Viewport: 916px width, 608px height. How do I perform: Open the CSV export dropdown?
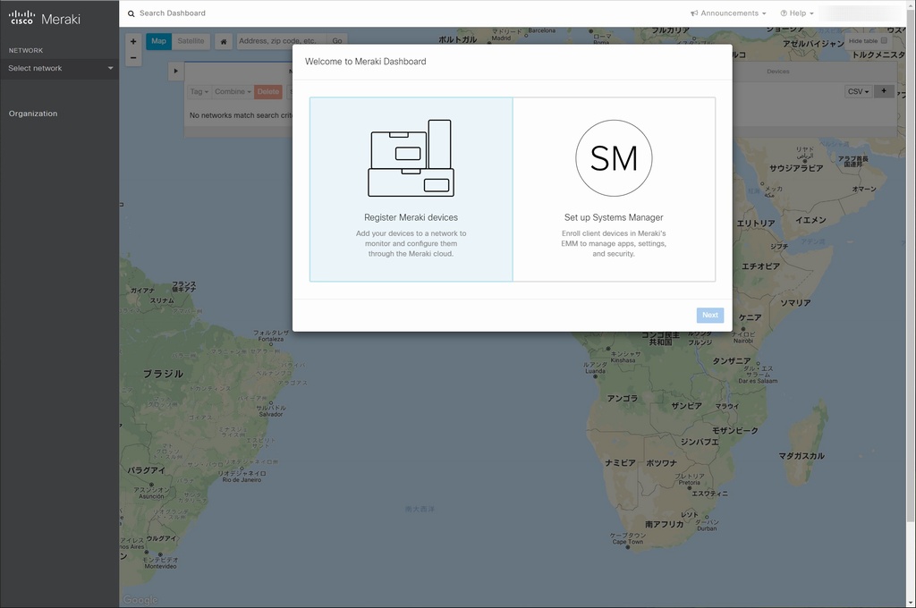point(858,92)
